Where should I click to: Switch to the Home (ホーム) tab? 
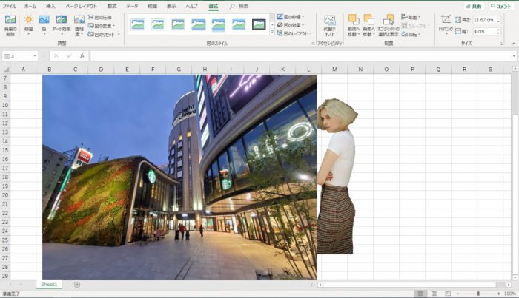30,6
